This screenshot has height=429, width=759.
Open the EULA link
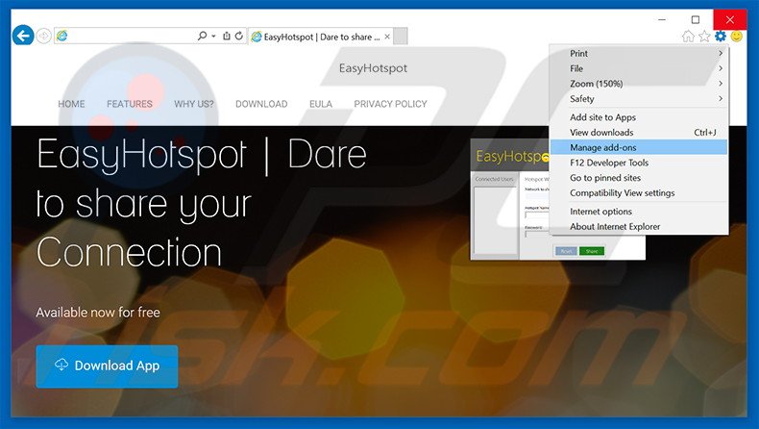(321, 104)
